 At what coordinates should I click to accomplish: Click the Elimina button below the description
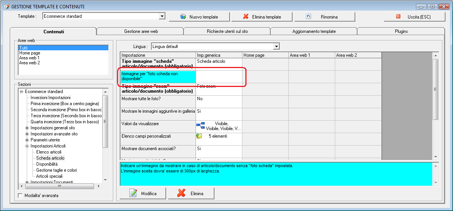[191, 193]
